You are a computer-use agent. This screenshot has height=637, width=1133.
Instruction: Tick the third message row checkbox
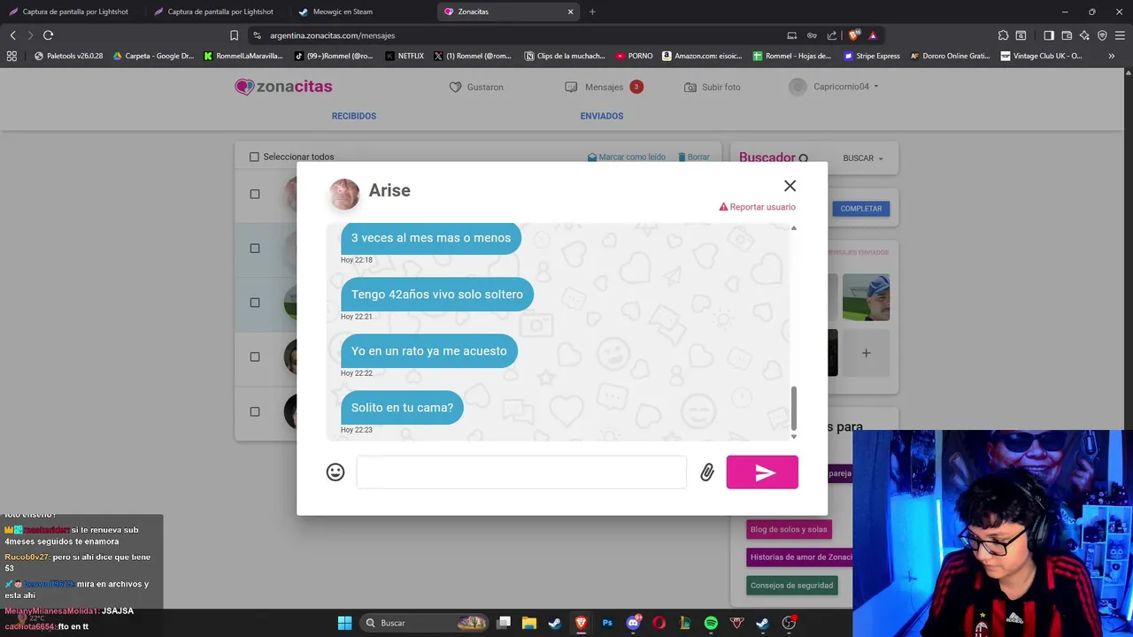(255, 303)
